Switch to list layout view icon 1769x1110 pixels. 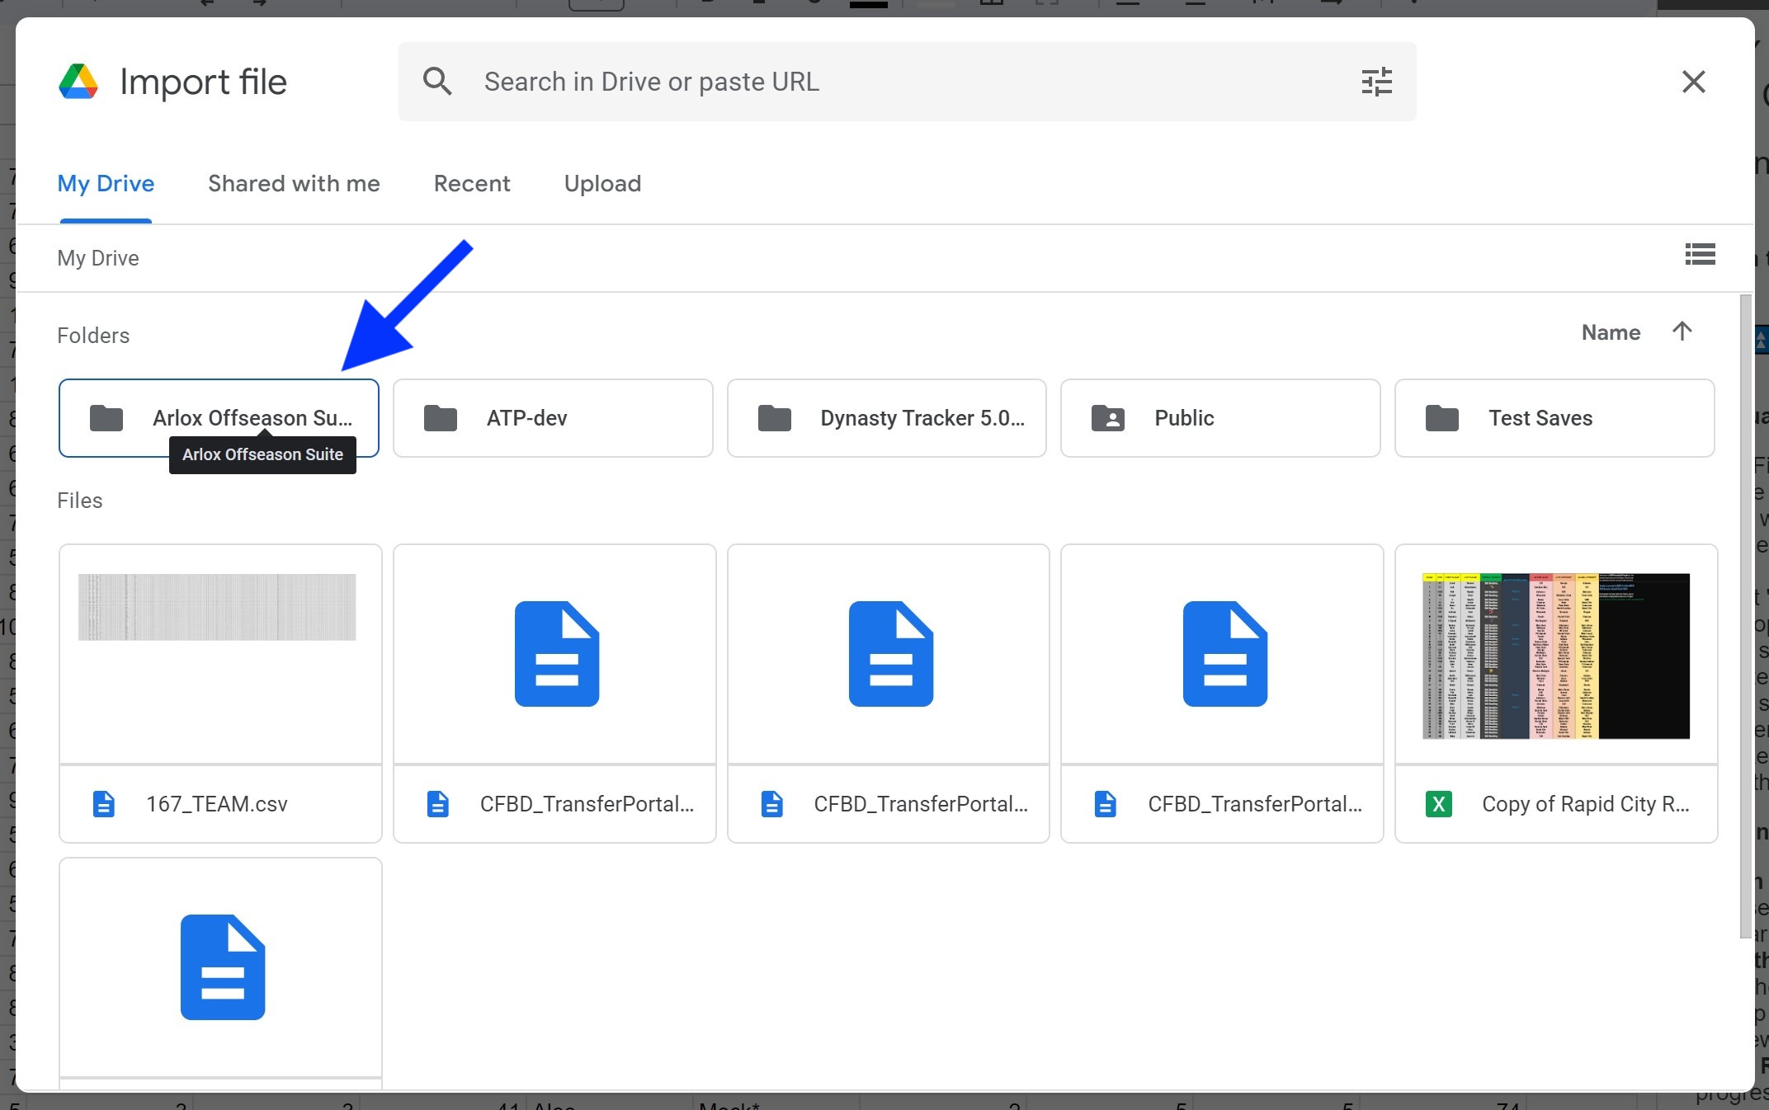(1700, 254)
